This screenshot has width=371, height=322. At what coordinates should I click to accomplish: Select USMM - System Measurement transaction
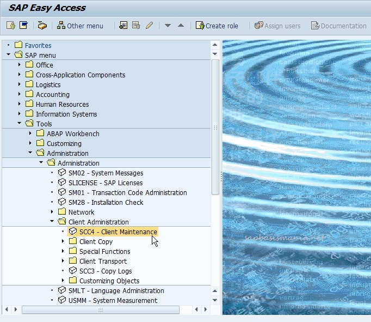click(x=113, y=300)
